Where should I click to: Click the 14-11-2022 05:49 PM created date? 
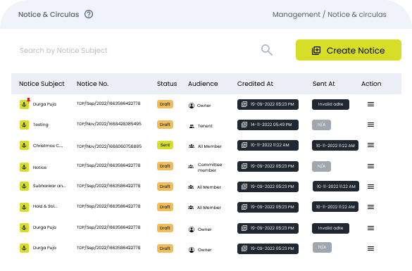[x=268, y=125]
